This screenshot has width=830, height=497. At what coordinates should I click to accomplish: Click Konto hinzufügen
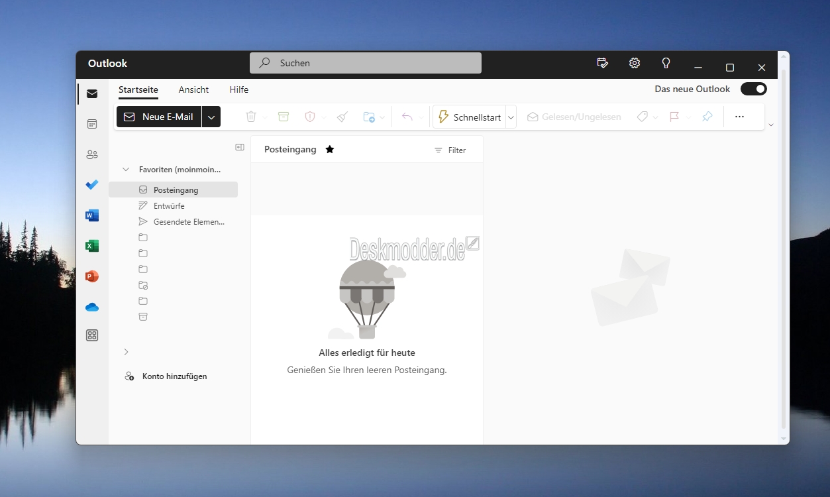click(x=166, y=376)
